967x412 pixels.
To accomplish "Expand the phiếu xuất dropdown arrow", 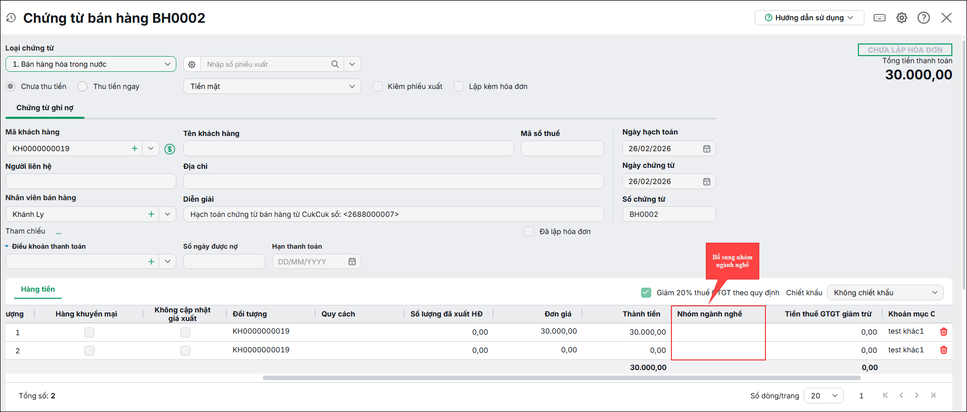I will [352, 64].
